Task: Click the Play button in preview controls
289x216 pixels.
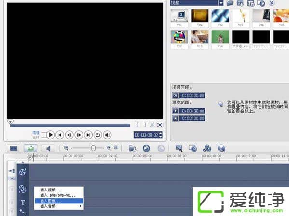Action: [x=50, y=135]
